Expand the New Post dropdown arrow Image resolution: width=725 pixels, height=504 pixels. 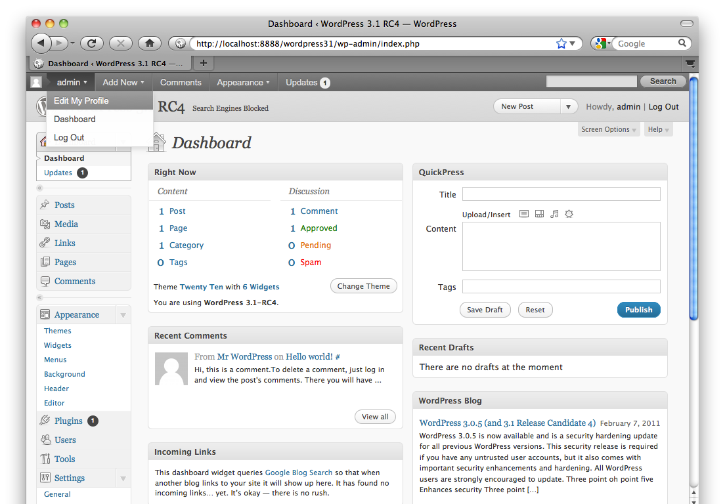[x=568, y=107]
